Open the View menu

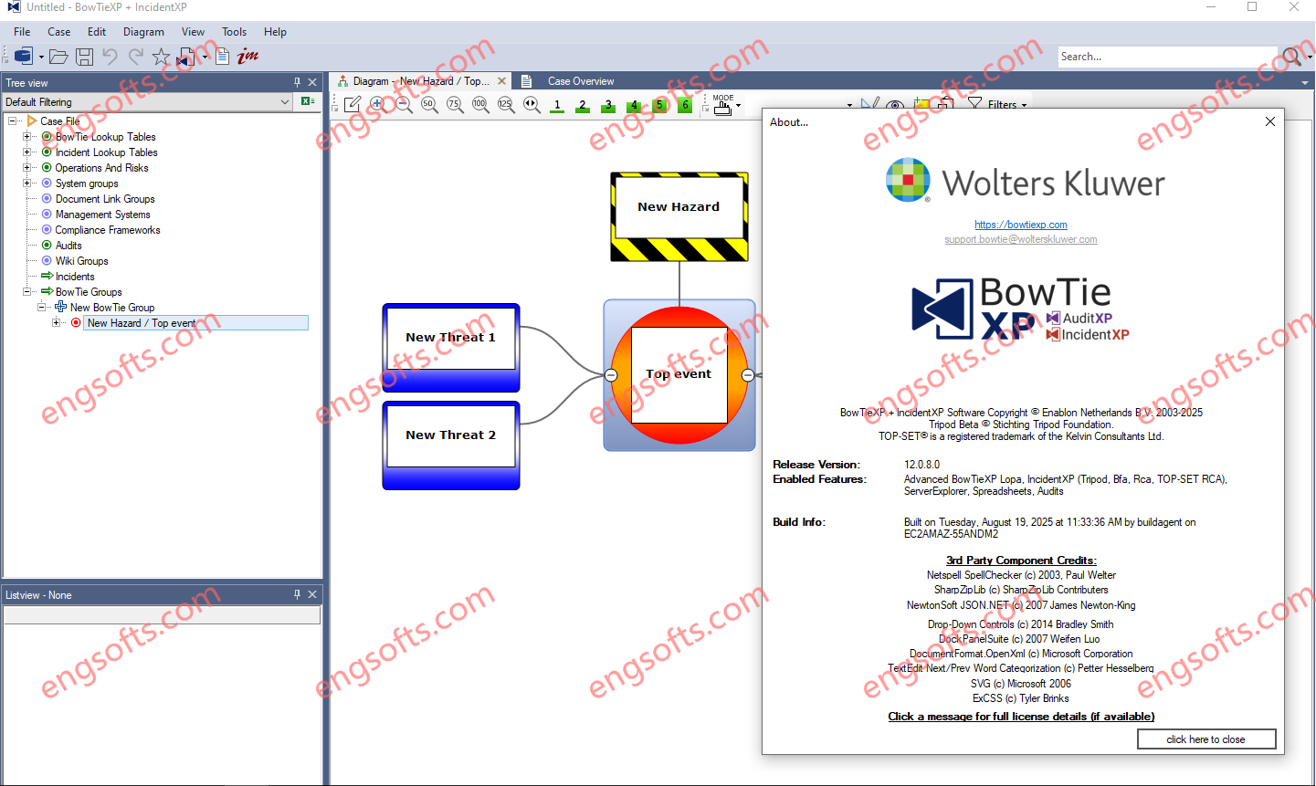click(x=193, y=32)
